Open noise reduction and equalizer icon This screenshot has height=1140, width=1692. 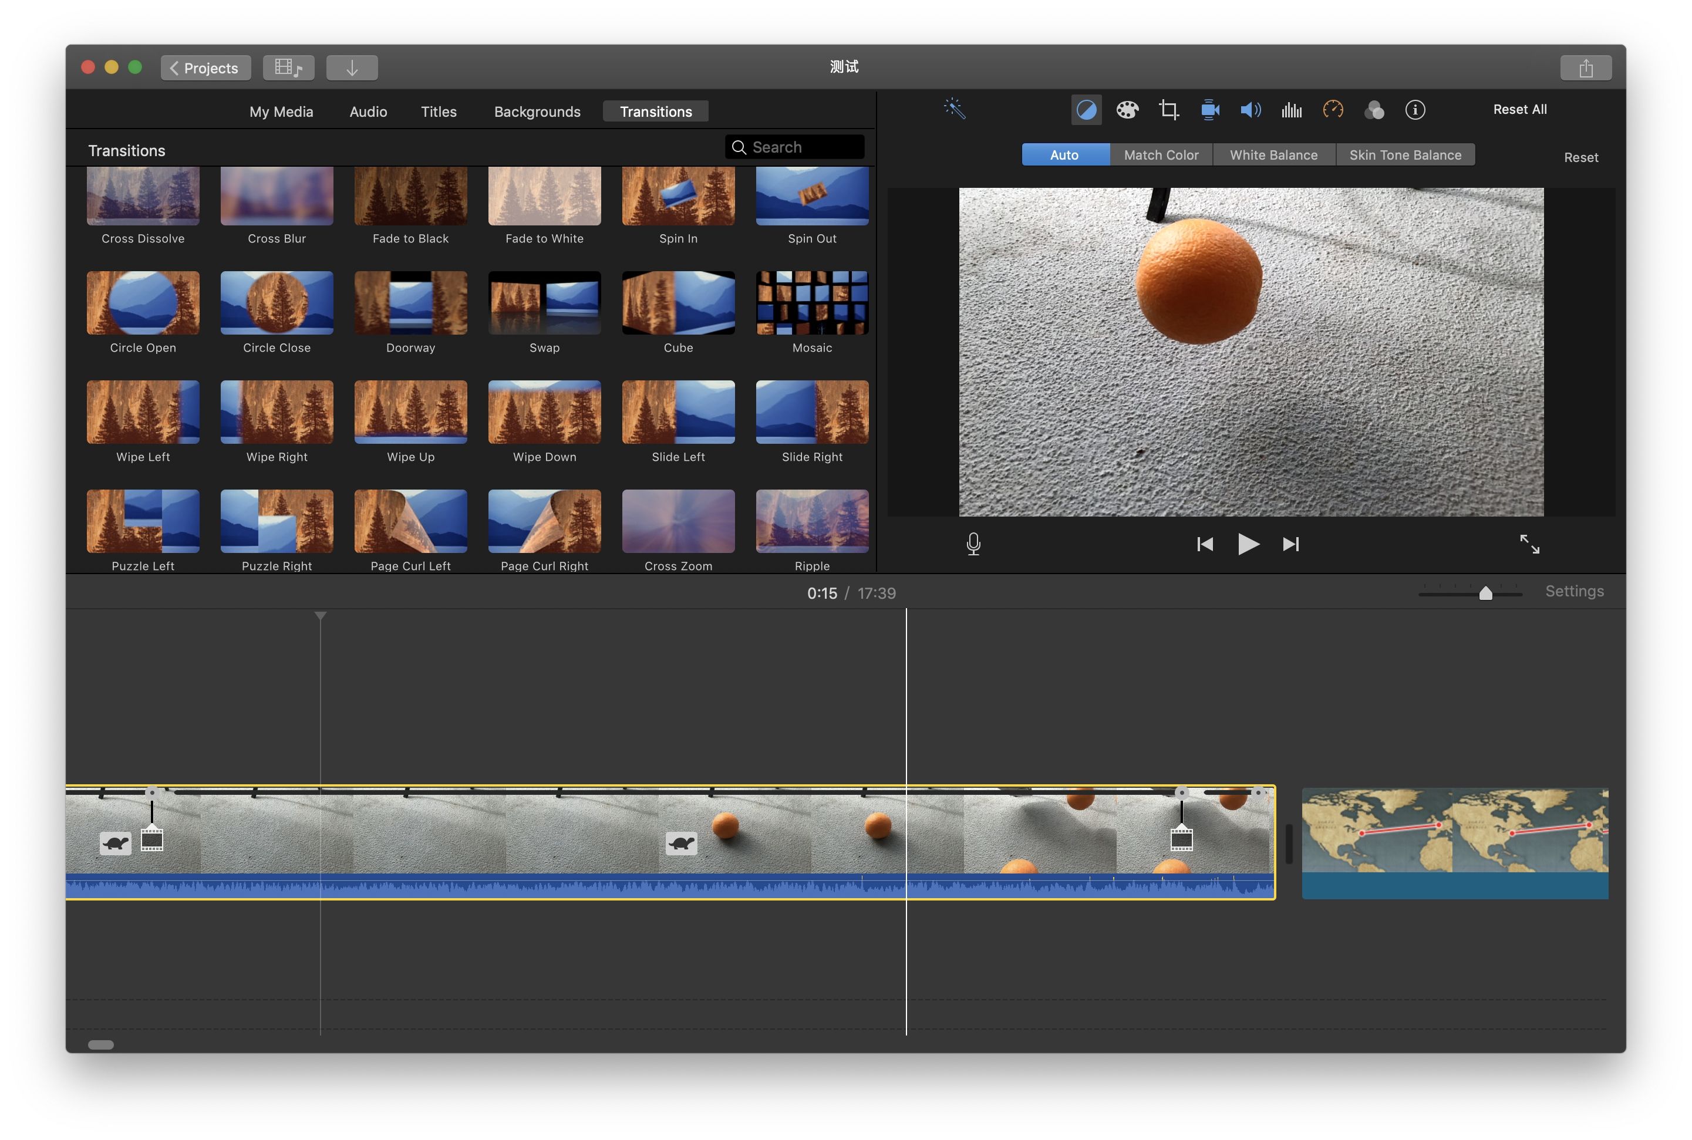coord(1292,110)
